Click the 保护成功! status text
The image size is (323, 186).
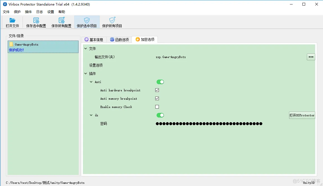(16, 50)
